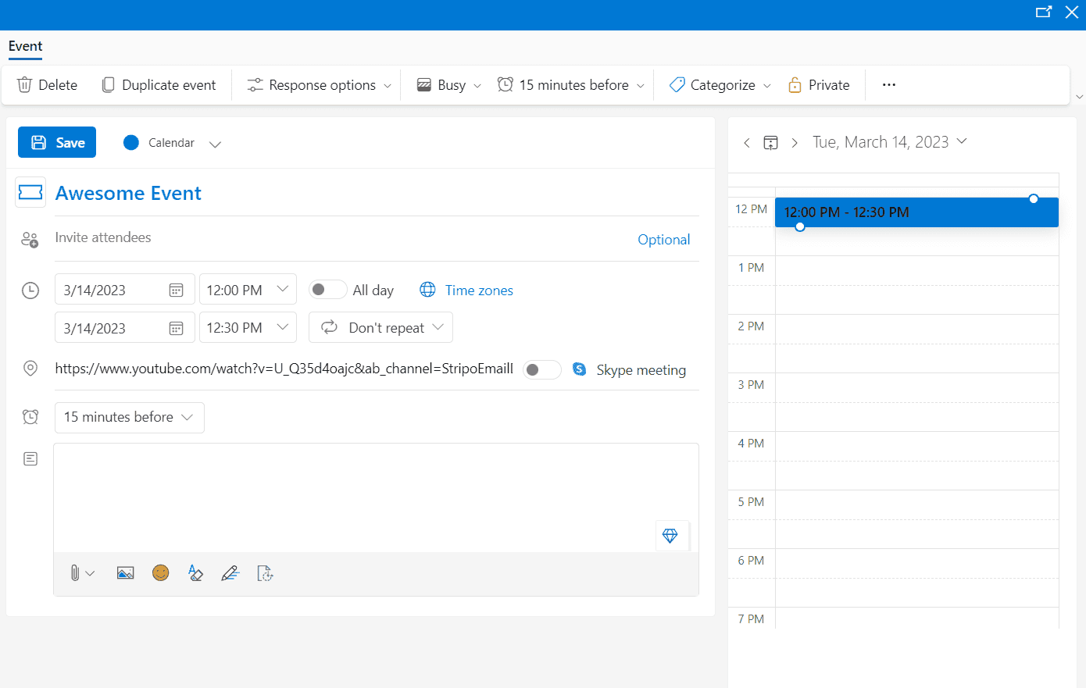The width and height of the screenshot is (1086, 688).
Task: Open the attach file paperclip icon
Action: [x=77, y=572]
